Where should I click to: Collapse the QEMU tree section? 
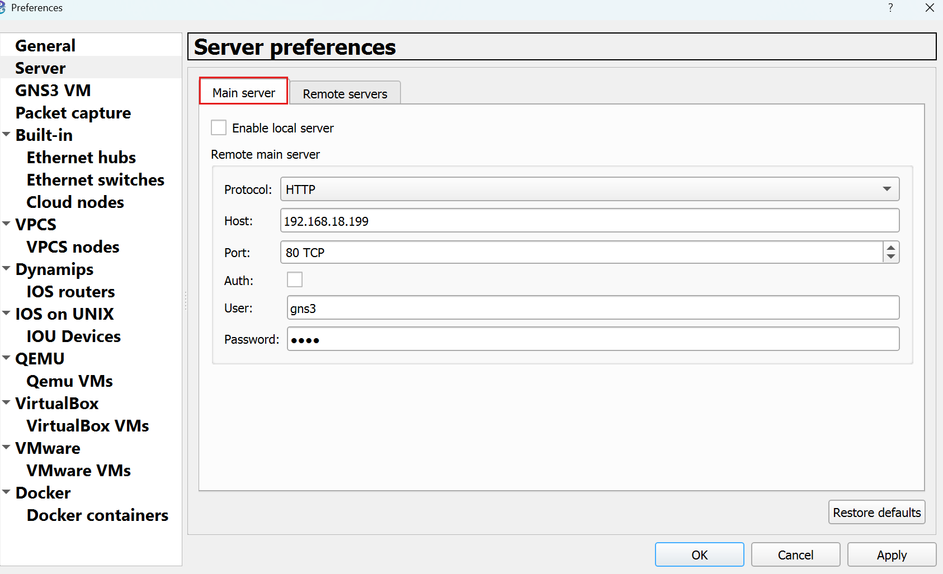(7, 358)
